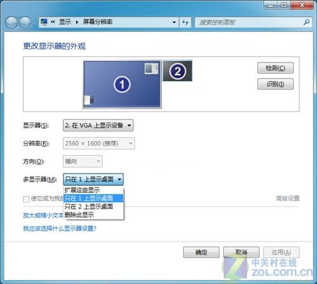Choose 只在 2 上显示桌面 option
317x284 pixels.
click(x=93, y=206)
